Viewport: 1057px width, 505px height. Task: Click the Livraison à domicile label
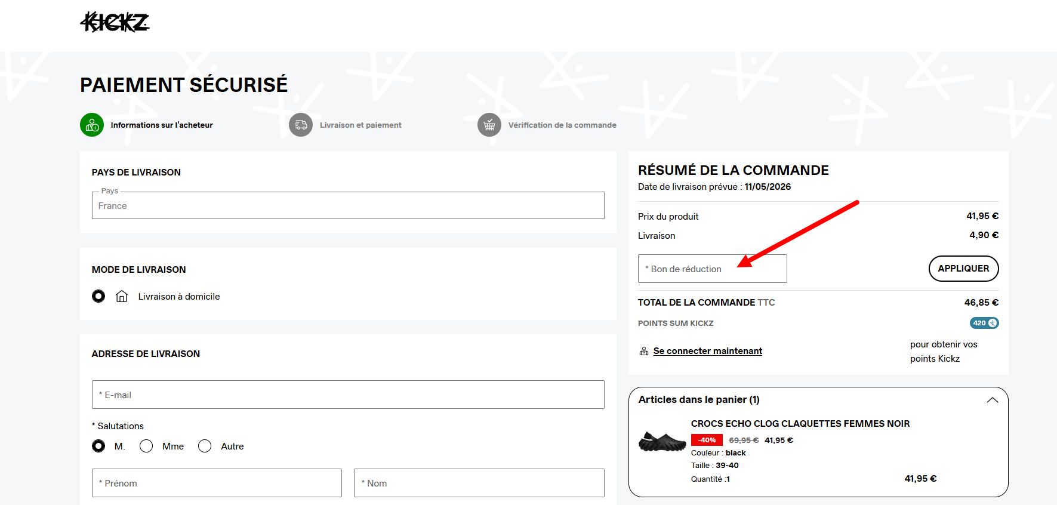point(179,297)
